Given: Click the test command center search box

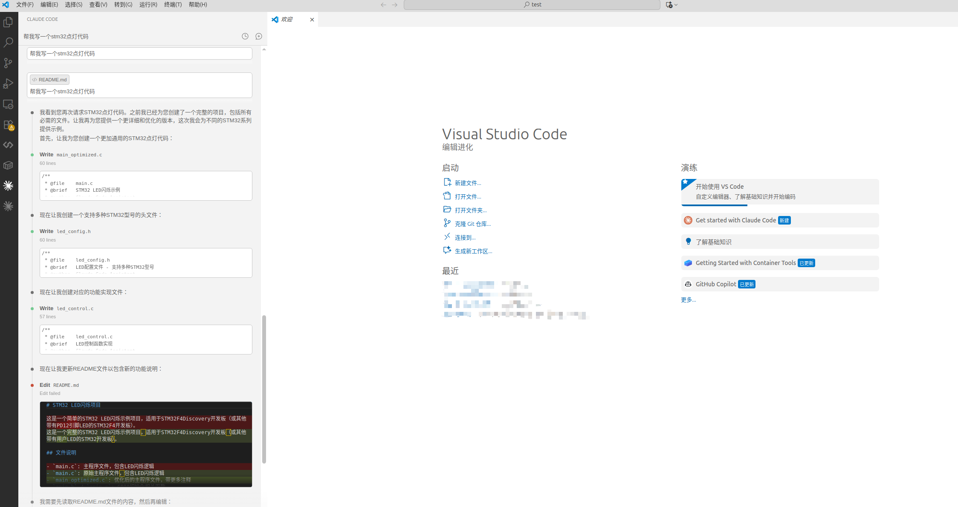Looking at the screenshot, I should [x=532, y=5].
